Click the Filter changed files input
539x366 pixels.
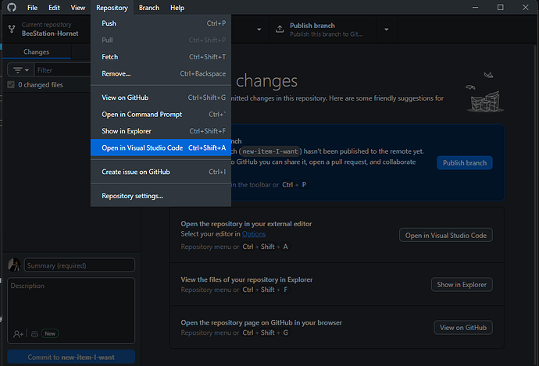click(63, 70)
